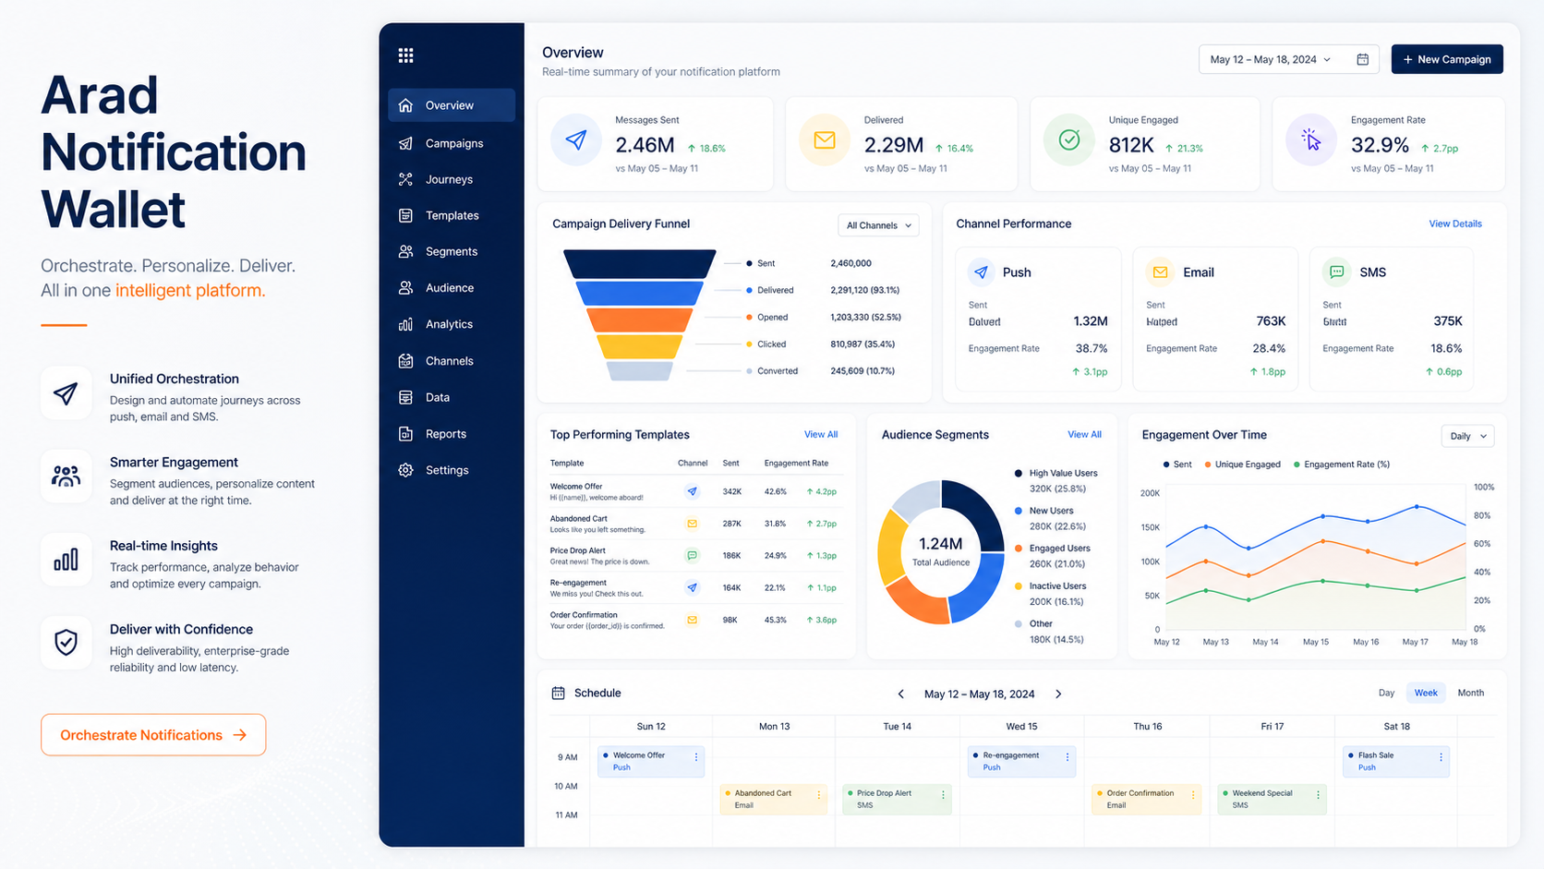Open the apps grid icon in sidebar
Viewport: 1544px width, 869px height.
pyautogui.click(x=405, y=55)
